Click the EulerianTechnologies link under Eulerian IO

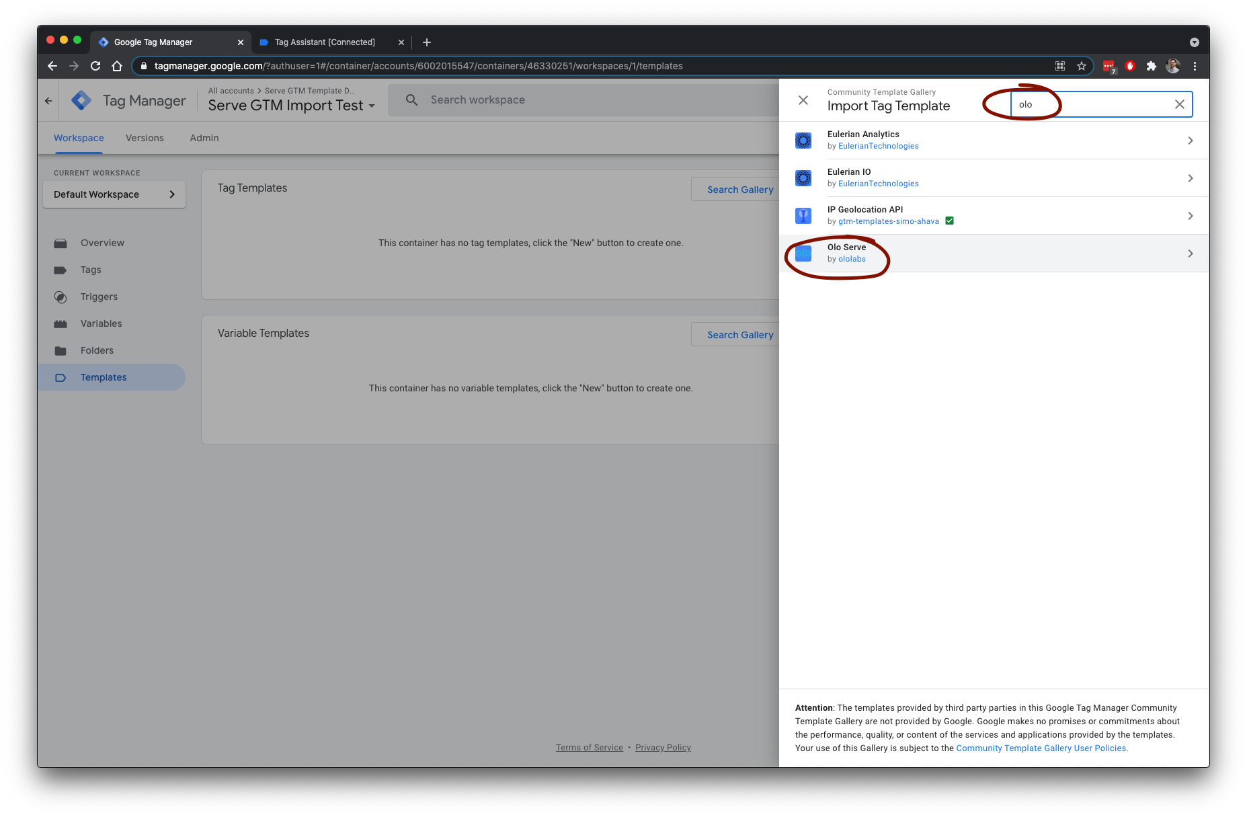pos(879,184)
